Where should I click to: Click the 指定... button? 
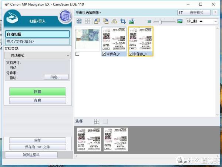(56, 77)
